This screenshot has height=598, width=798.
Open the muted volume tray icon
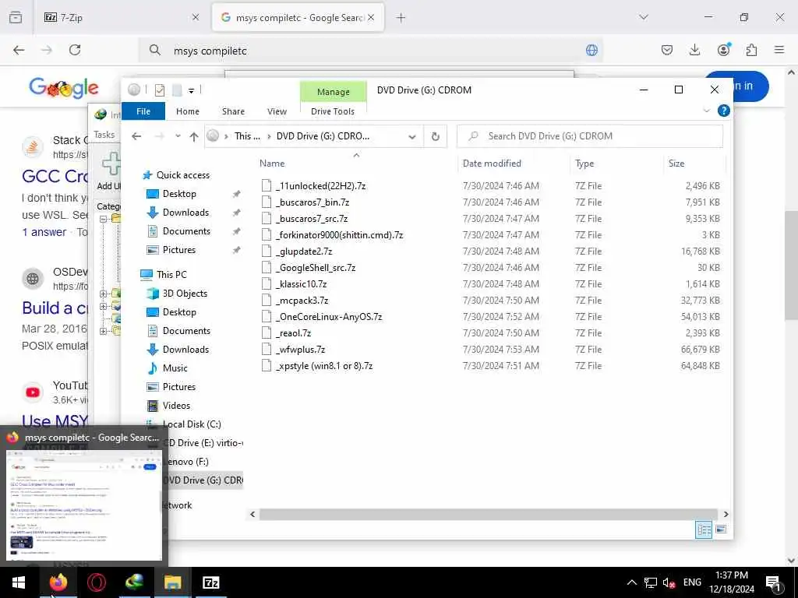[669, 582]
